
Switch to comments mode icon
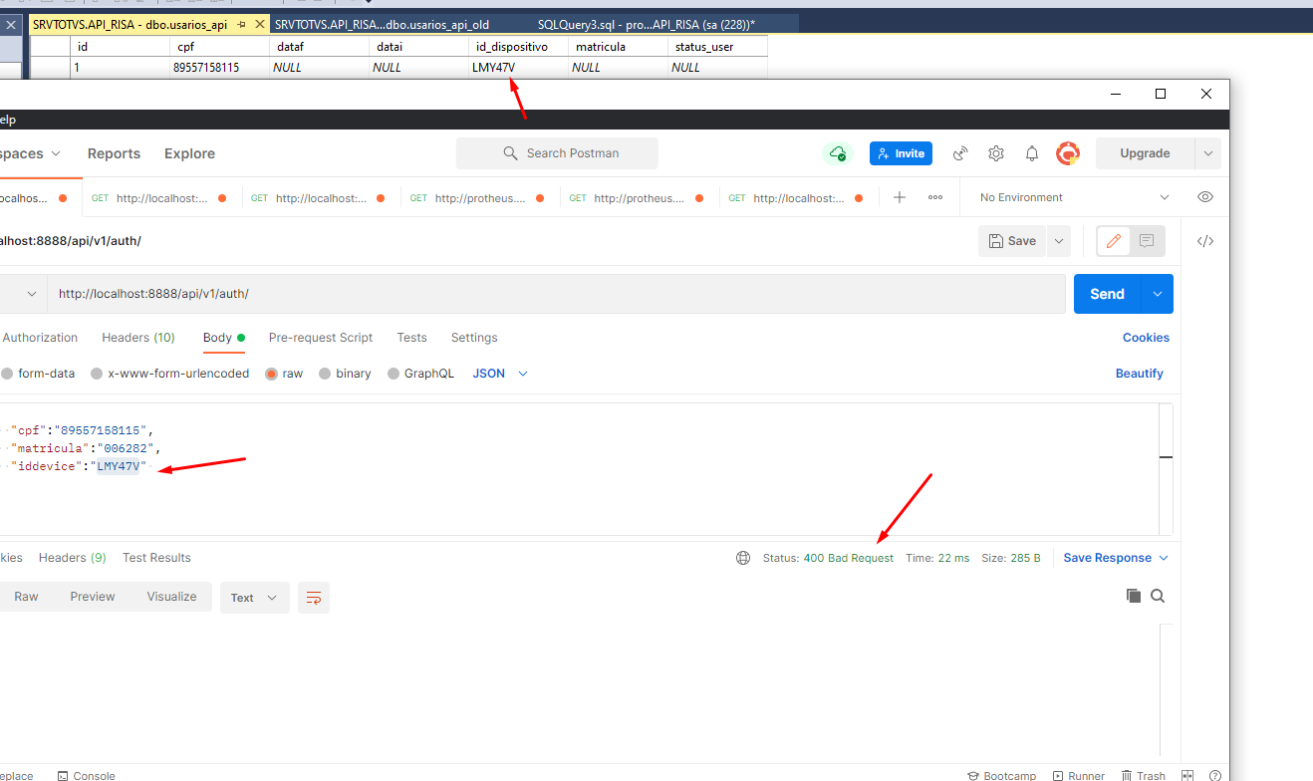1147,241
